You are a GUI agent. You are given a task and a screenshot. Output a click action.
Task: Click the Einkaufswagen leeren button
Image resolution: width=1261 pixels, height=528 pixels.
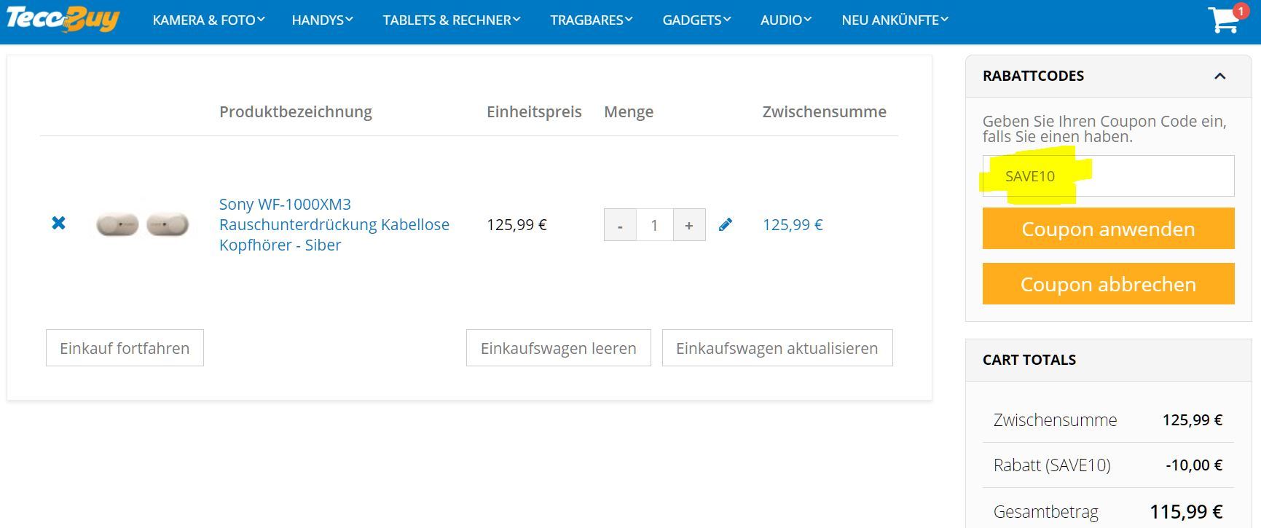[x=559, y=348]
